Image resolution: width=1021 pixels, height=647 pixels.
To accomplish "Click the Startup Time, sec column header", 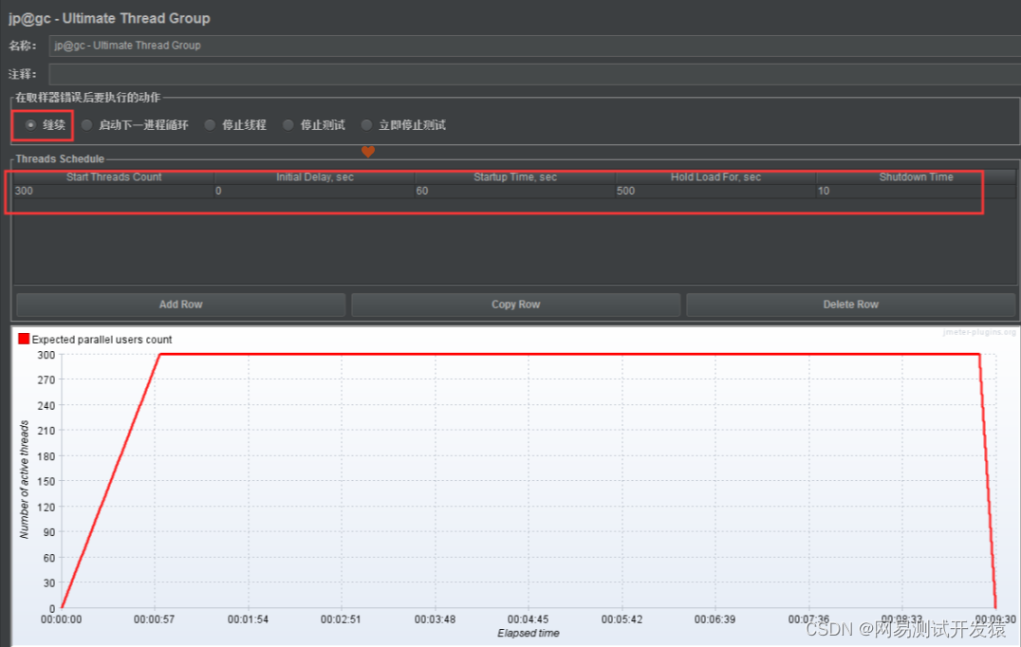I will pos(515,177).
